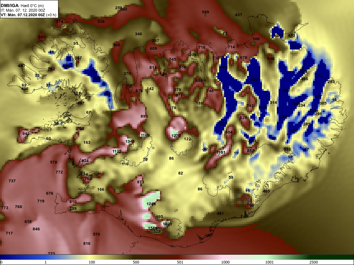Click the map value '716'
The height and width of the screenshot is (265, 354).
[x=202, y=47]
